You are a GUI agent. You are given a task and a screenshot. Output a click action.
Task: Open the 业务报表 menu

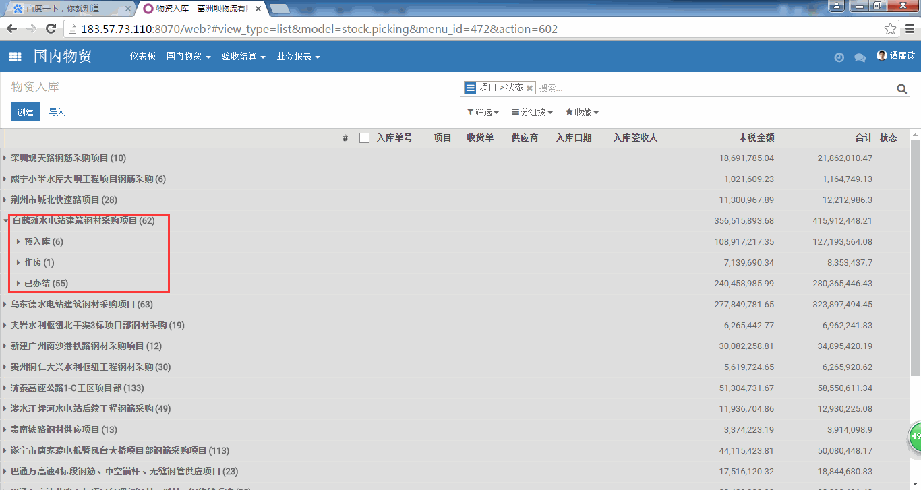(297, 57)
